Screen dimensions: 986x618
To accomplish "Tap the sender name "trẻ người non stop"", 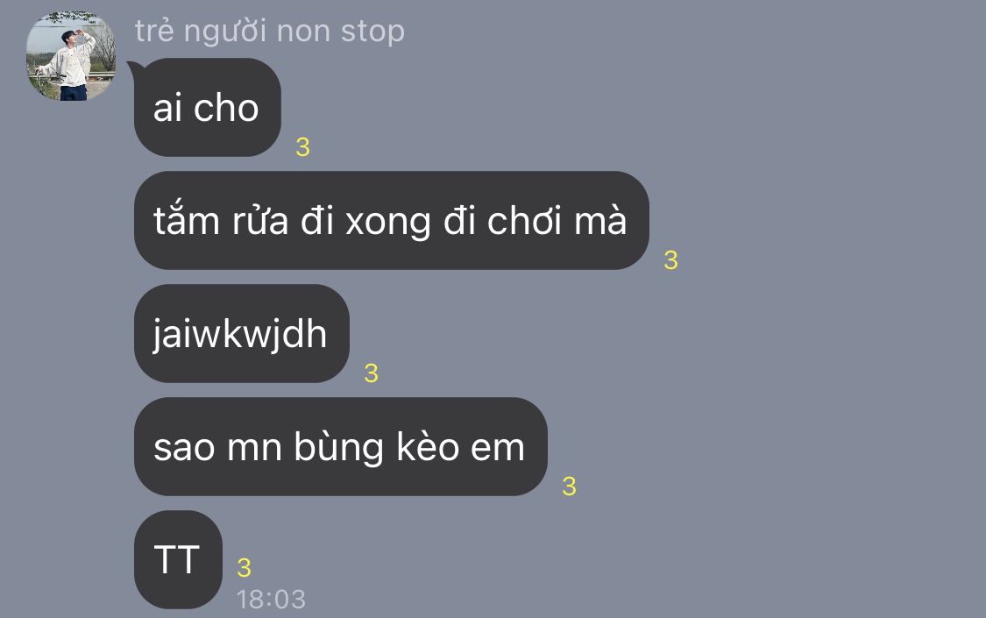I will 270,31.
